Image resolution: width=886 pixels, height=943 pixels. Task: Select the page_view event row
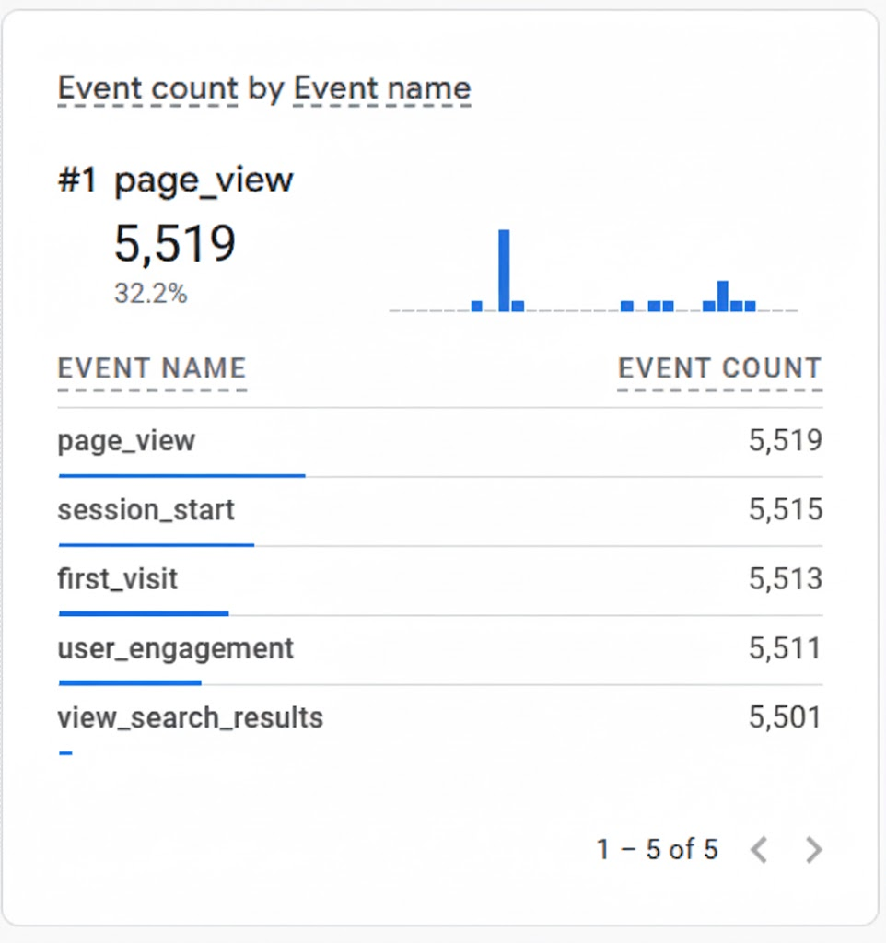[x=126, y=440]
